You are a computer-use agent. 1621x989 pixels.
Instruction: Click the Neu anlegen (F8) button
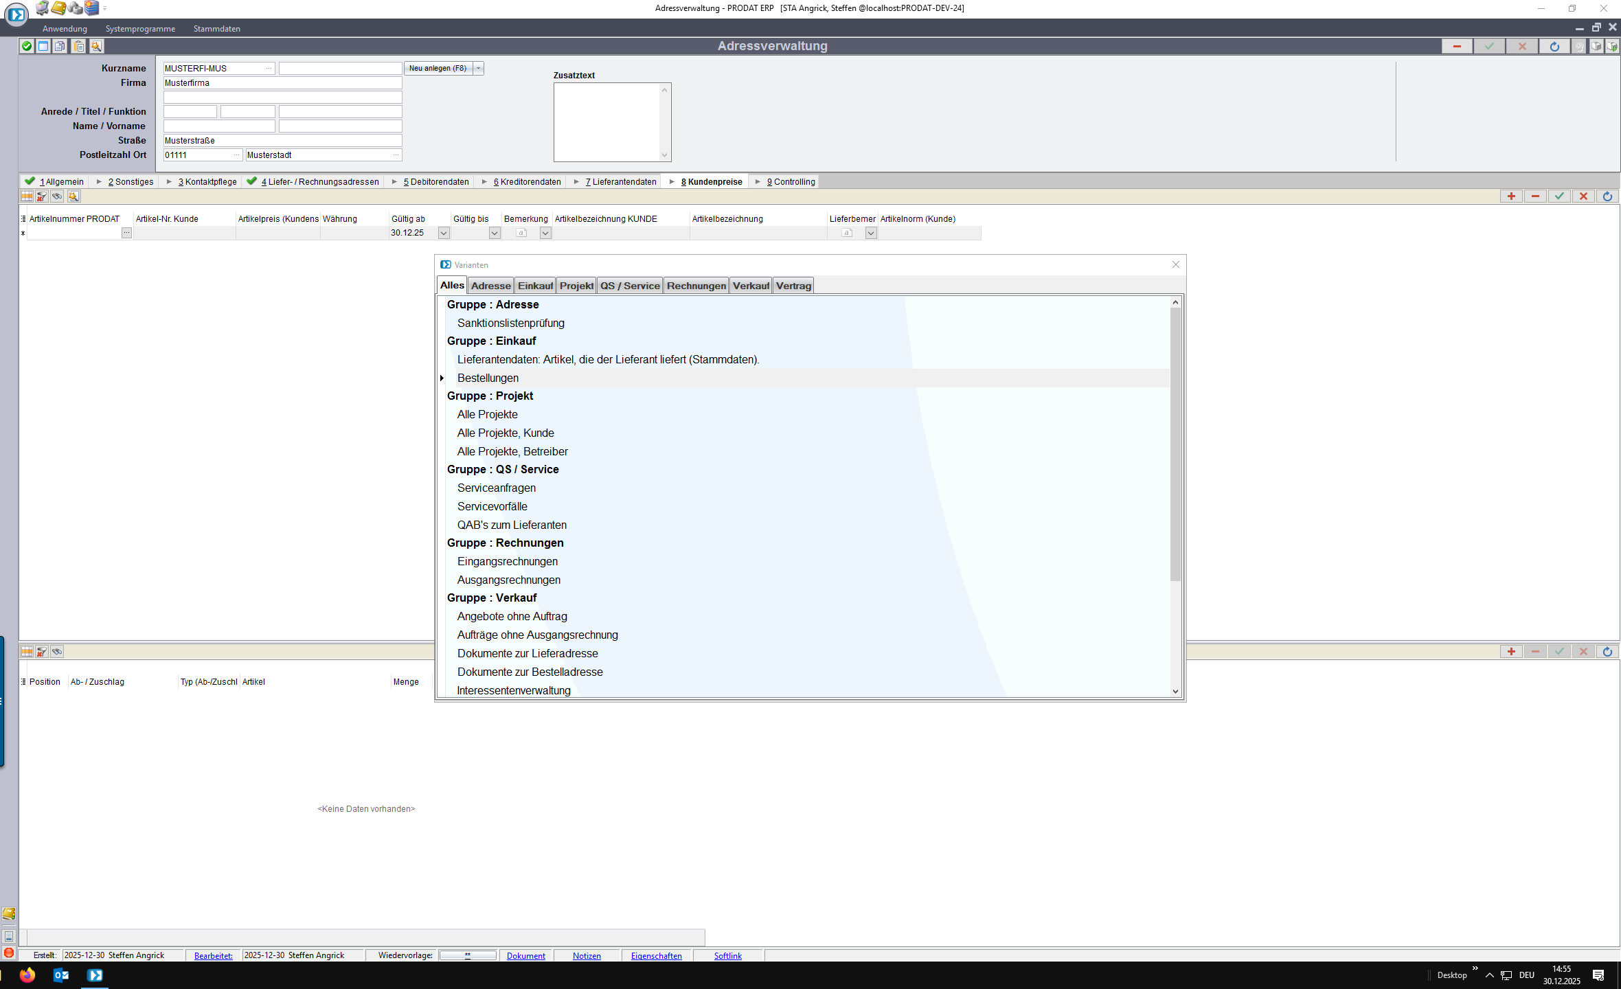coord(438,68)
